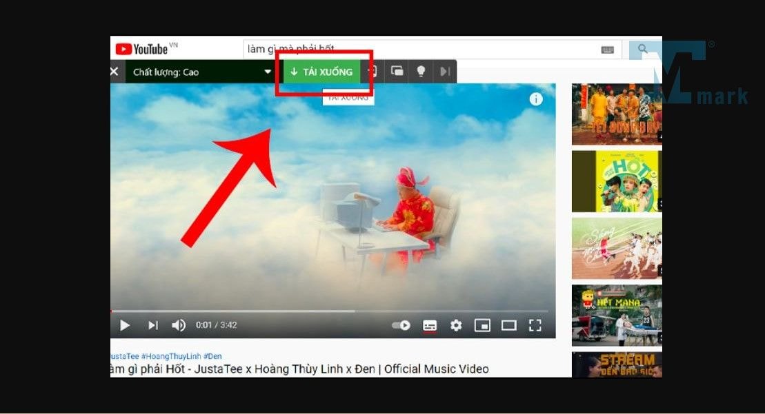The image size is (765, 414).
Task: Click the picture-in-picture icon in download toolbar
Action: point(397,71)
